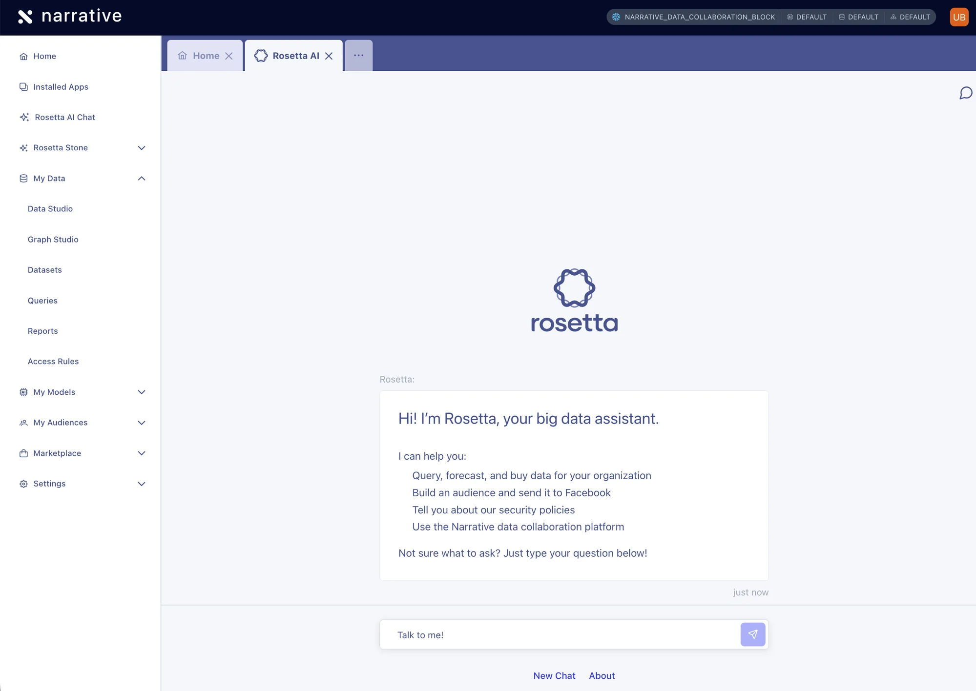Click the Rosetta AI Chat sparkle icon
The image size is (976, 691).
pos(24,117)
